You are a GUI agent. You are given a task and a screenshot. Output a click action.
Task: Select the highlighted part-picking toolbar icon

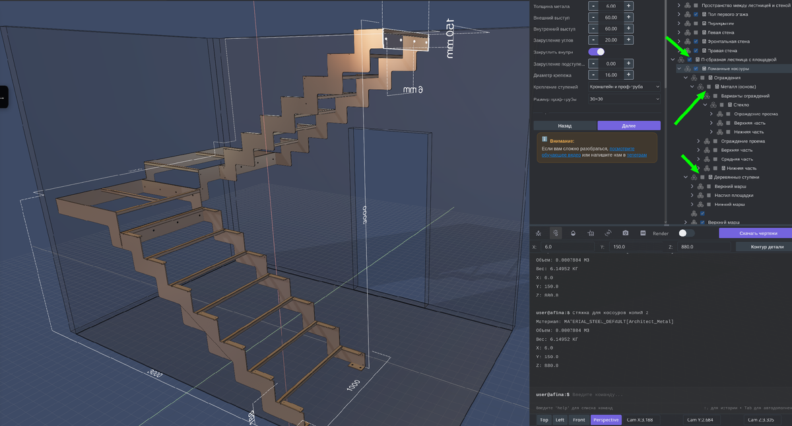[556, 233]
